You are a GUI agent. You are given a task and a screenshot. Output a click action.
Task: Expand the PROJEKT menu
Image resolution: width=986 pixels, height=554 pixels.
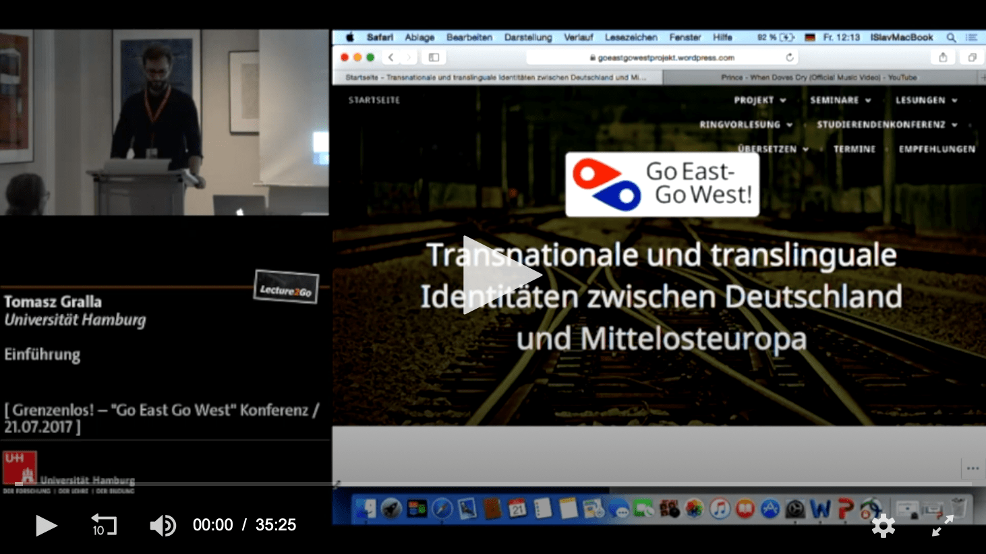tap(759, 100)
